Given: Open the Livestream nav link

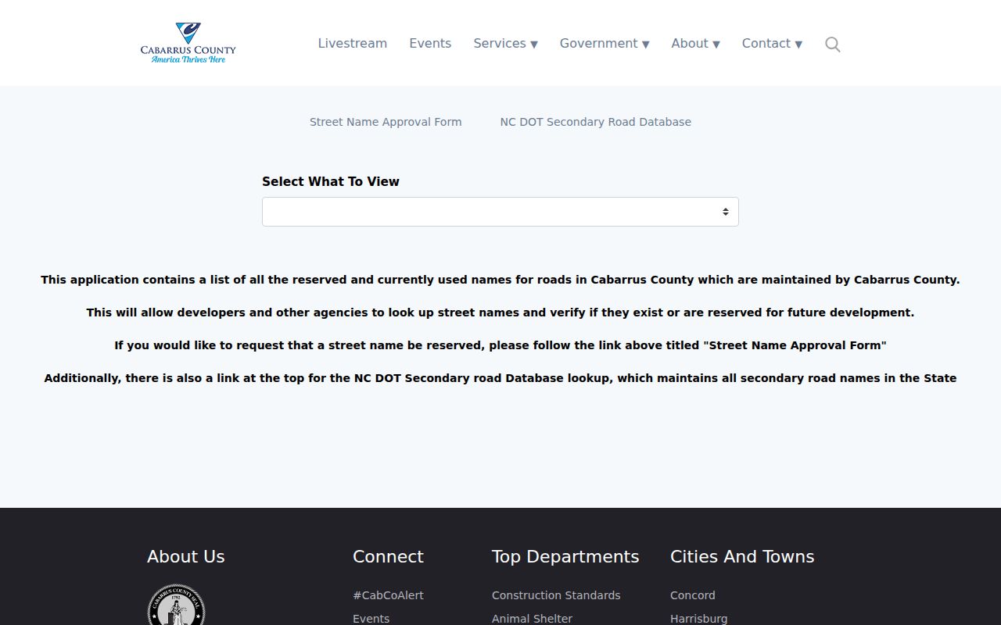Looking at the screenshot, I should [352, 43].
